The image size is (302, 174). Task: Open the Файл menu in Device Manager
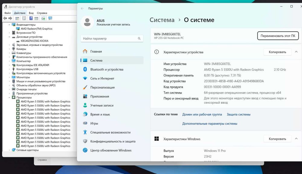click(8, 13)
